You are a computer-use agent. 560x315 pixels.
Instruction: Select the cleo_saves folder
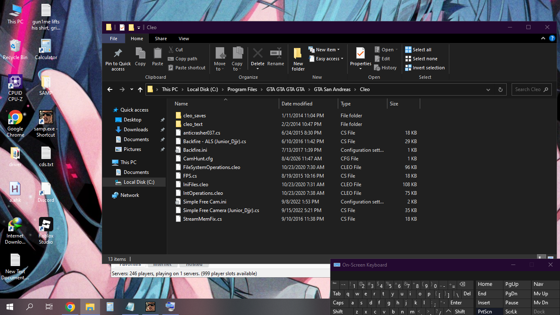click(194, 116)
